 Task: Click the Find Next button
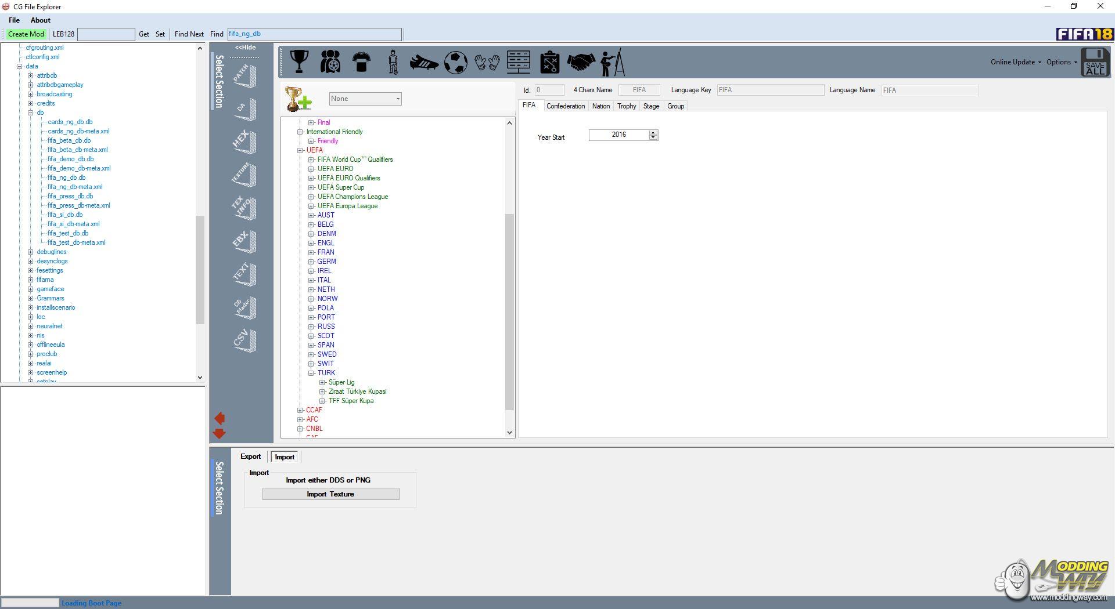coord(189,34)
